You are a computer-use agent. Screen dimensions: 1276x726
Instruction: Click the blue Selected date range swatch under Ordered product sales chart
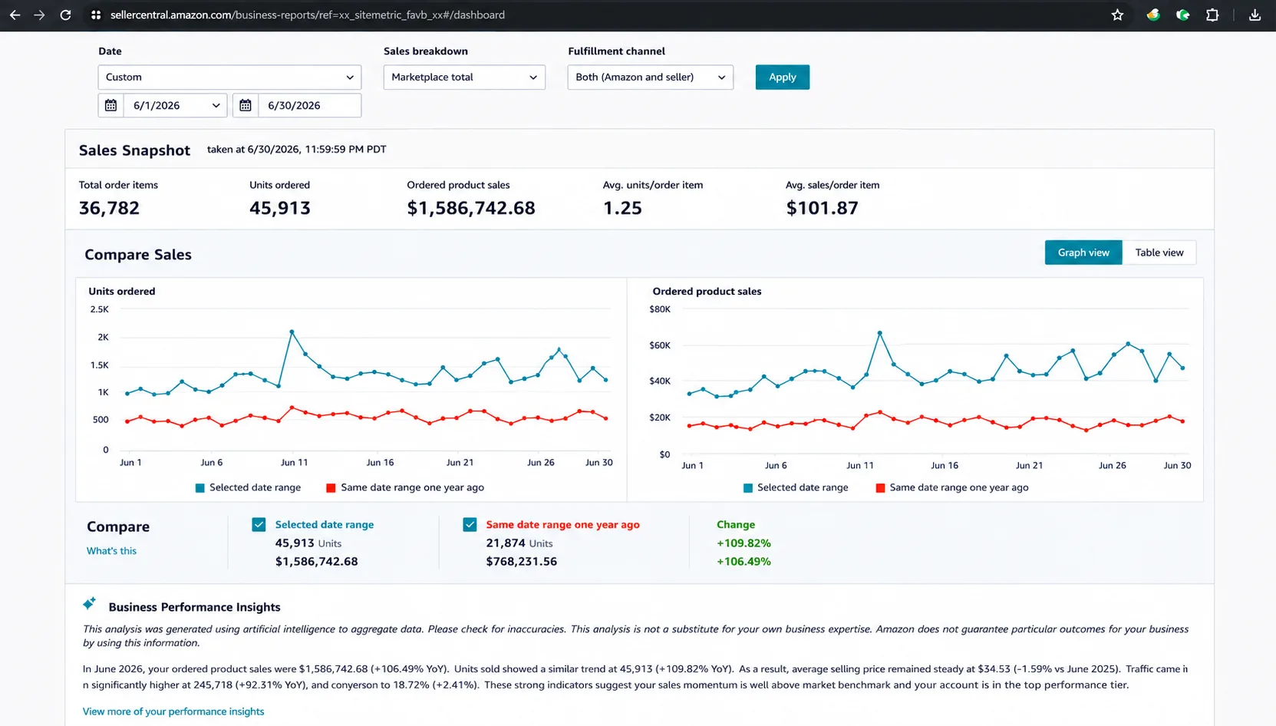(x=748, y=488)
